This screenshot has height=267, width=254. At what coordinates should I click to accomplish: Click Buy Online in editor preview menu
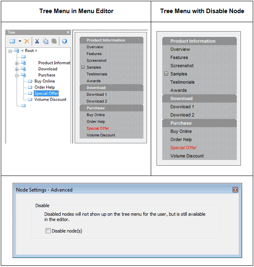95,115
